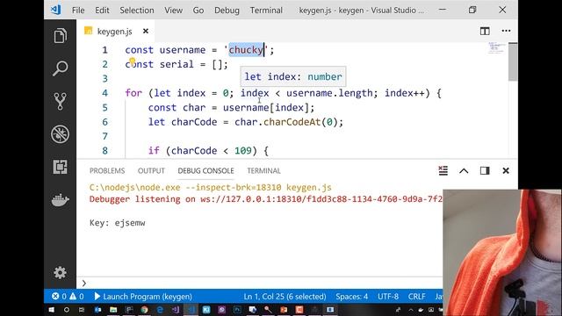
Task: Open Task View on the taskbar
Action: pos(82,310)
